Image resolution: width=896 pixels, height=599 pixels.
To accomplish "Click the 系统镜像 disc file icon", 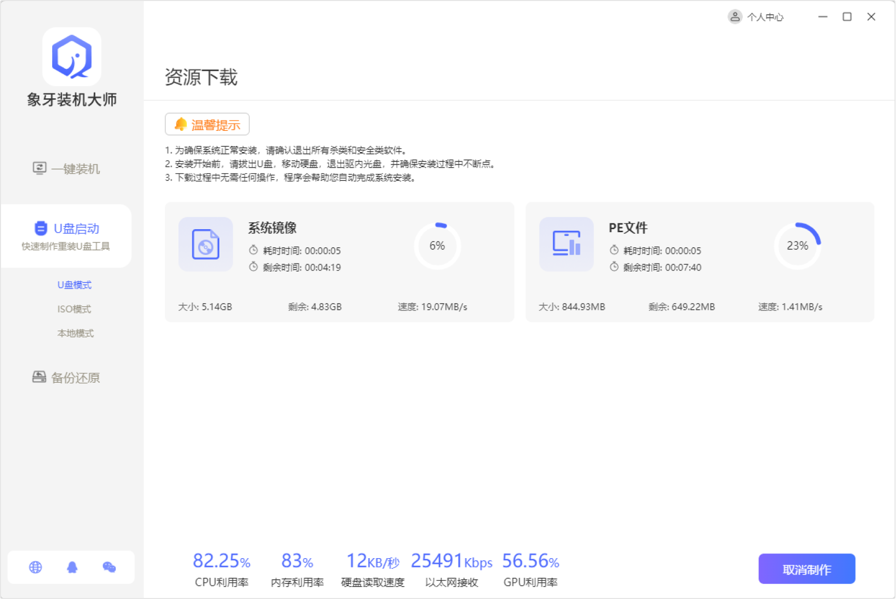I will 205,244.
